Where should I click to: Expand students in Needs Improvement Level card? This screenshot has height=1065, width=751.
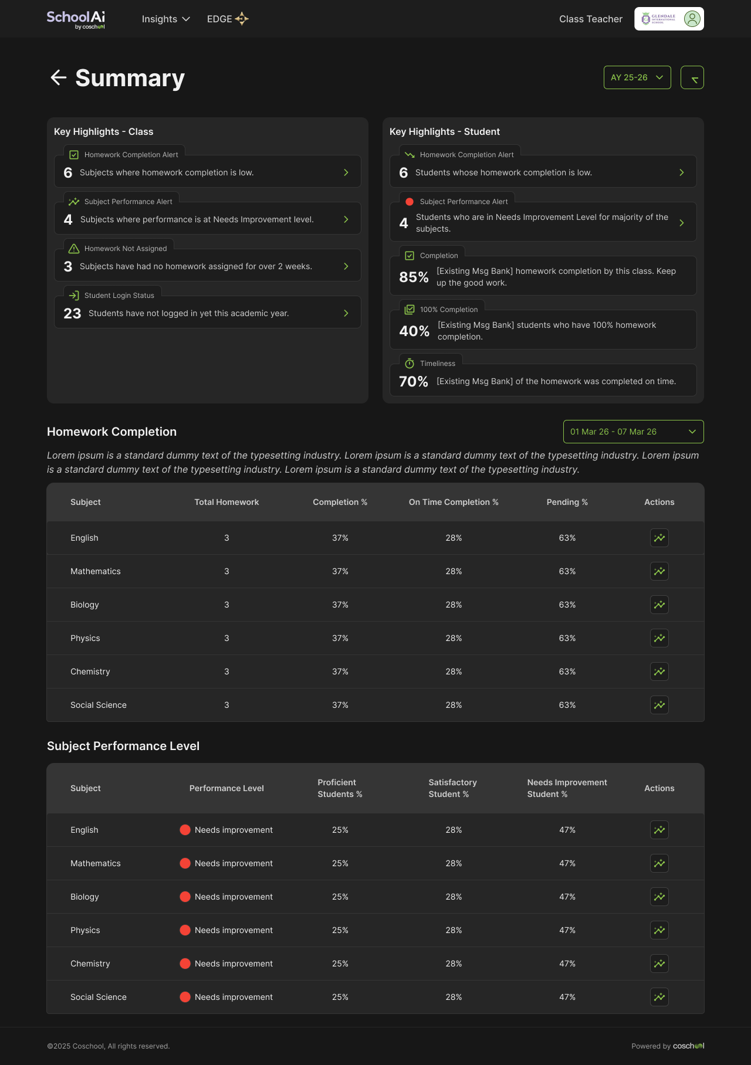tap(543, 222)
